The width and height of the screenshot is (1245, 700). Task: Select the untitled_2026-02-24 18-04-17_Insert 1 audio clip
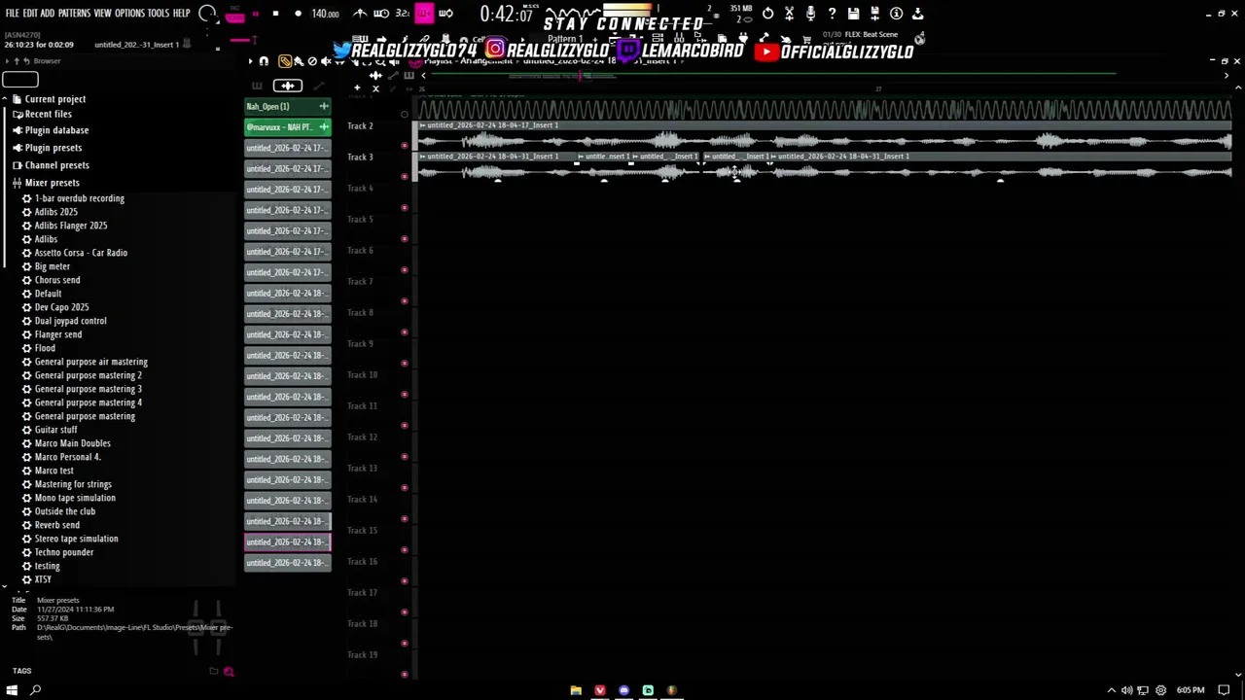(825, 136)
